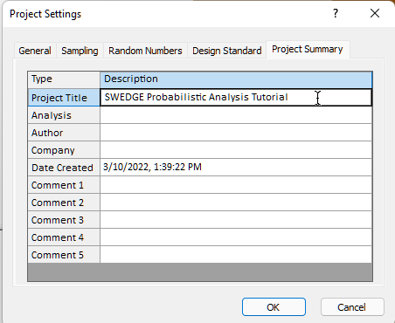Click the Comment 3 description cell
The width and height of the screenshot is (395, 323).
point(236,220)
